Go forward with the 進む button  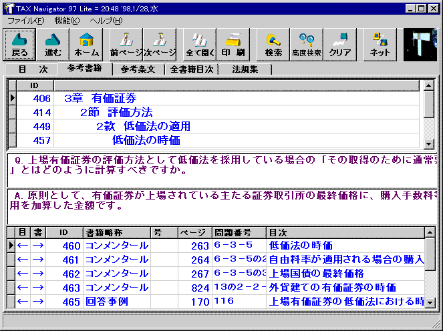[53, 44]
